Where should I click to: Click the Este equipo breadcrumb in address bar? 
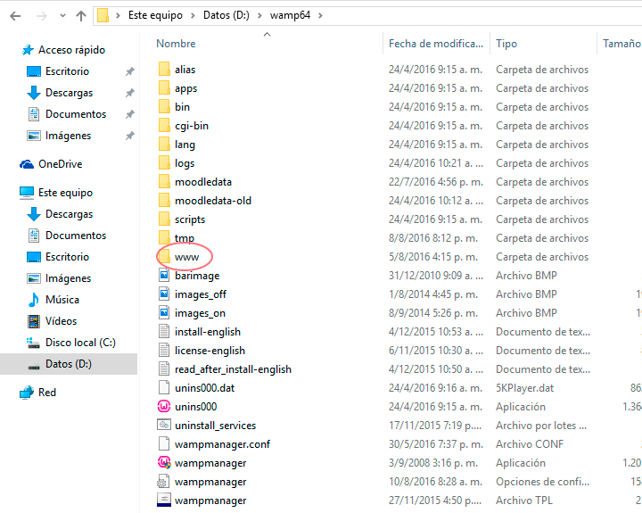(156, 16)
